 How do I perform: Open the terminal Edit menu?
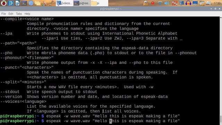[x=11, y=14]
